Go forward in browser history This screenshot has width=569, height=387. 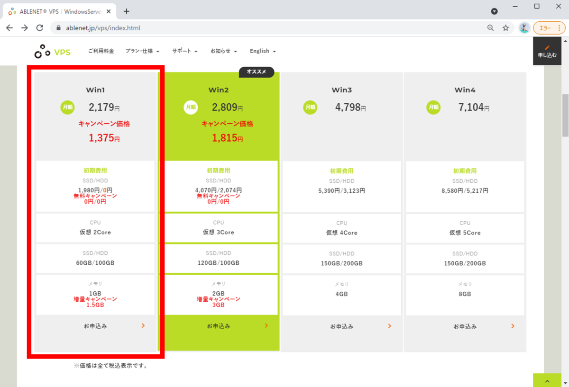pyautogui.click(x=25, y=28)
